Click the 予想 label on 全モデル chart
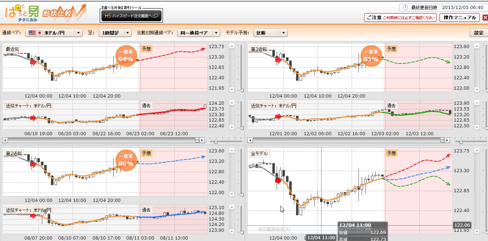The width and height of the screenshot is (488, 241). 391,153
